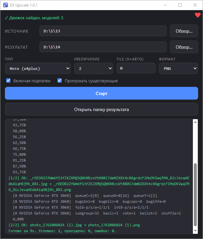The height and width of the screenshot is (239, 203).
Task: Click log line 68,75%
Action: point(19,149)
